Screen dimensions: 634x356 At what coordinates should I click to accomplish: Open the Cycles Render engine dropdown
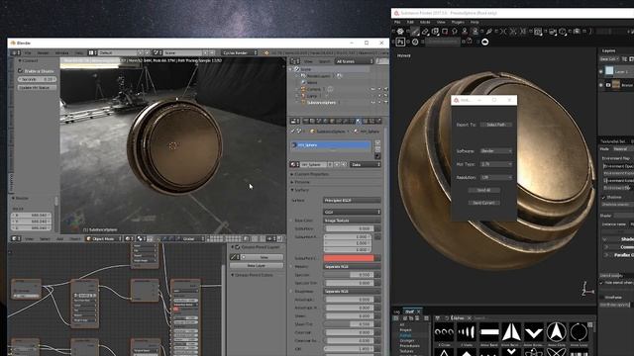pyautogui.click(x=240, y=52)
